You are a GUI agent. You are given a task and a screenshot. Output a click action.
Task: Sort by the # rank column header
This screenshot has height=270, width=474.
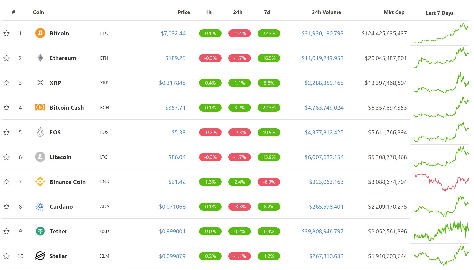(14, 12)
